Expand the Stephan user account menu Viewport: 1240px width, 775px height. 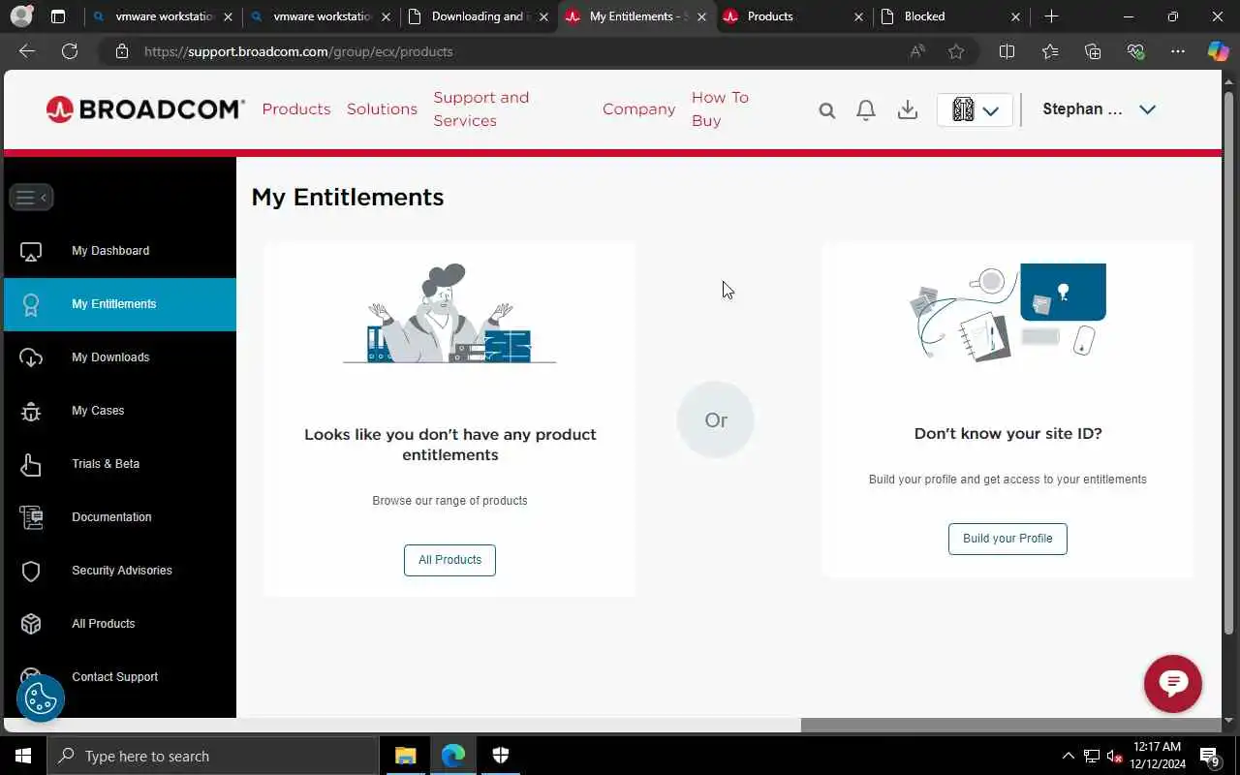coord(1099,109)
